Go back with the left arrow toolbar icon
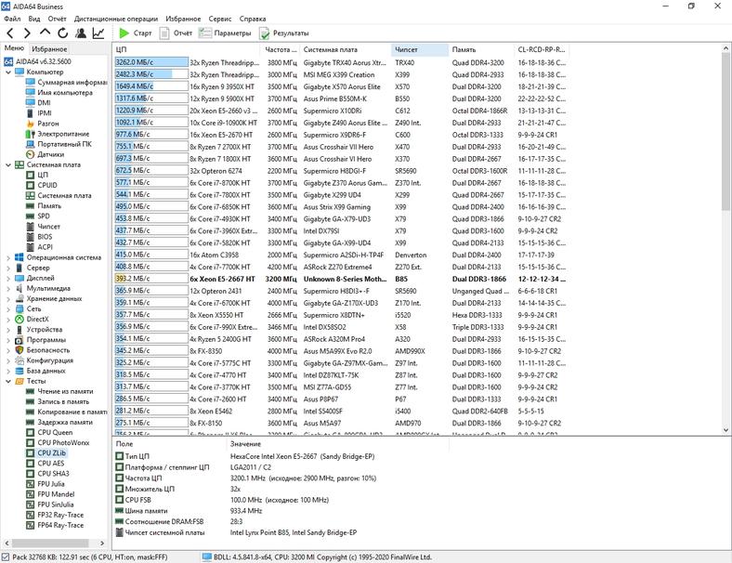Screen dimensions: 732x563 (x=11, y=33)
